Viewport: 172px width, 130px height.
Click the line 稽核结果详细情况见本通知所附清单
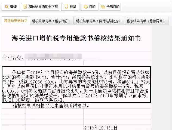(51, 106)
